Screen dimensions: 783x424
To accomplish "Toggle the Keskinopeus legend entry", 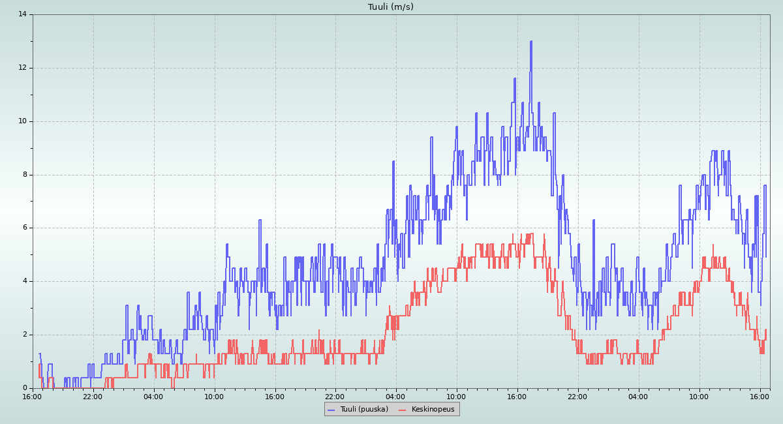I will tap(433, 409).
